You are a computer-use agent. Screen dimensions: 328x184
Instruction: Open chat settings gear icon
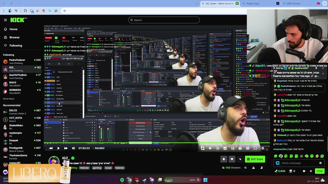(311, 171)
